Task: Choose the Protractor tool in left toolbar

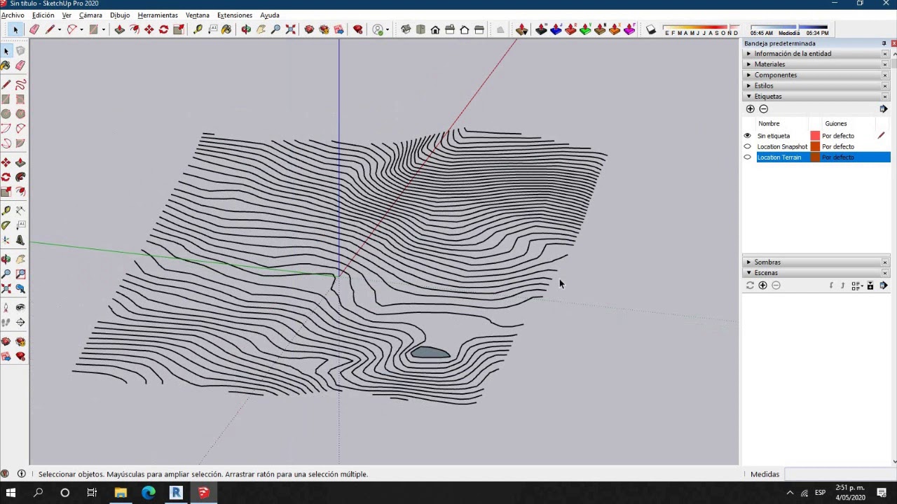Action: [6, 225]
